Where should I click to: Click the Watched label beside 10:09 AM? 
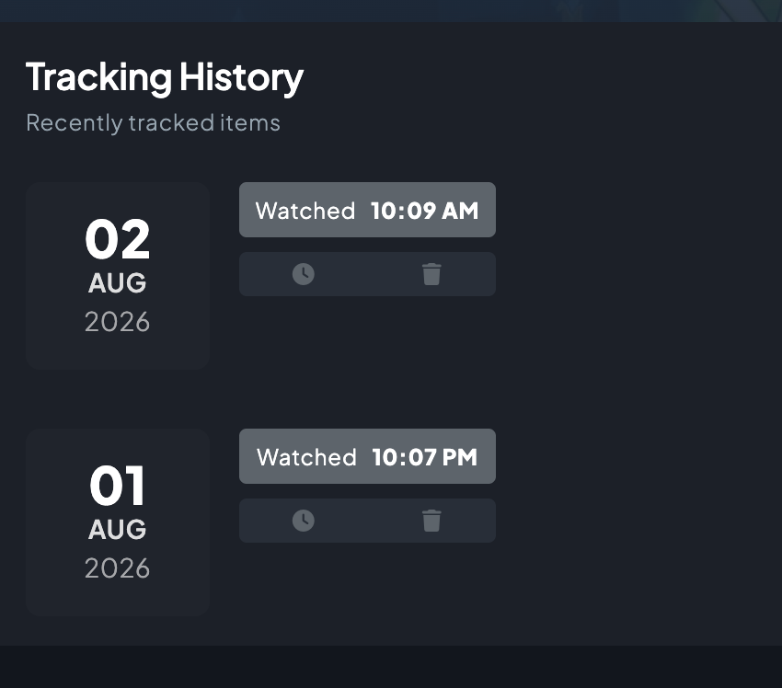pos(305,211)
